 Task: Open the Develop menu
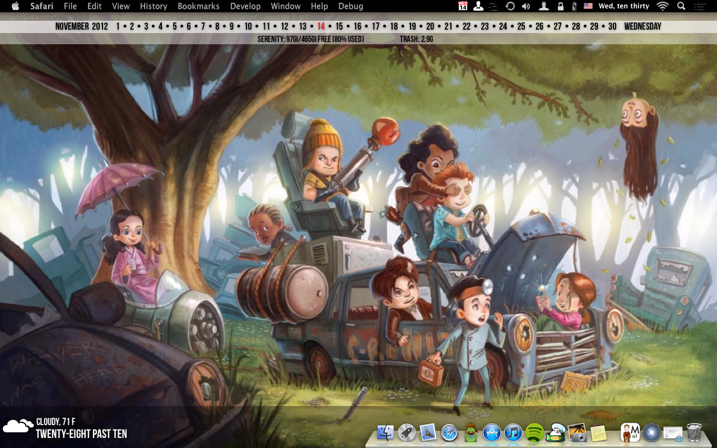pos(245,6)
